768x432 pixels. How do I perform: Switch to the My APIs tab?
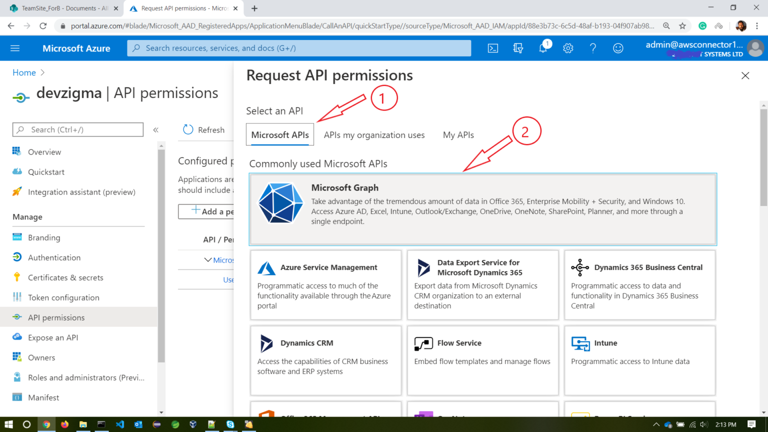pos(458,134)
